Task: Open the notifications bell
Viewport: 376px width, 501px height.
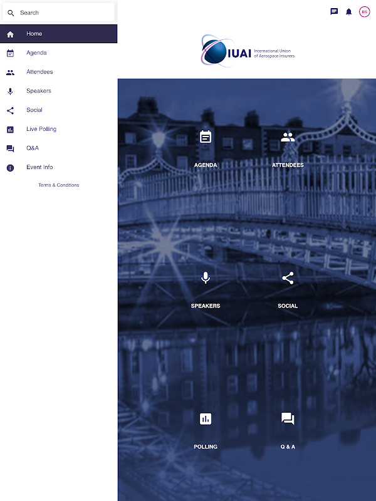Action: point(348,12)
